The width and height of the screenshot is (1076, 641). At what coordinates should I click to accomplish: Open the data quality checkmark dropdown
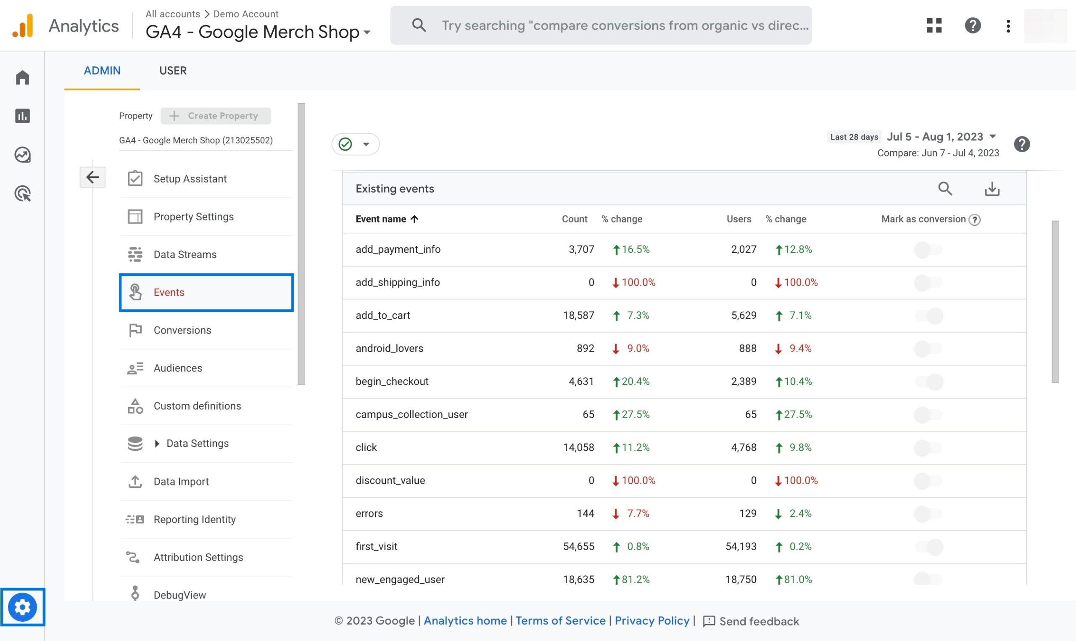pos(355,144)
